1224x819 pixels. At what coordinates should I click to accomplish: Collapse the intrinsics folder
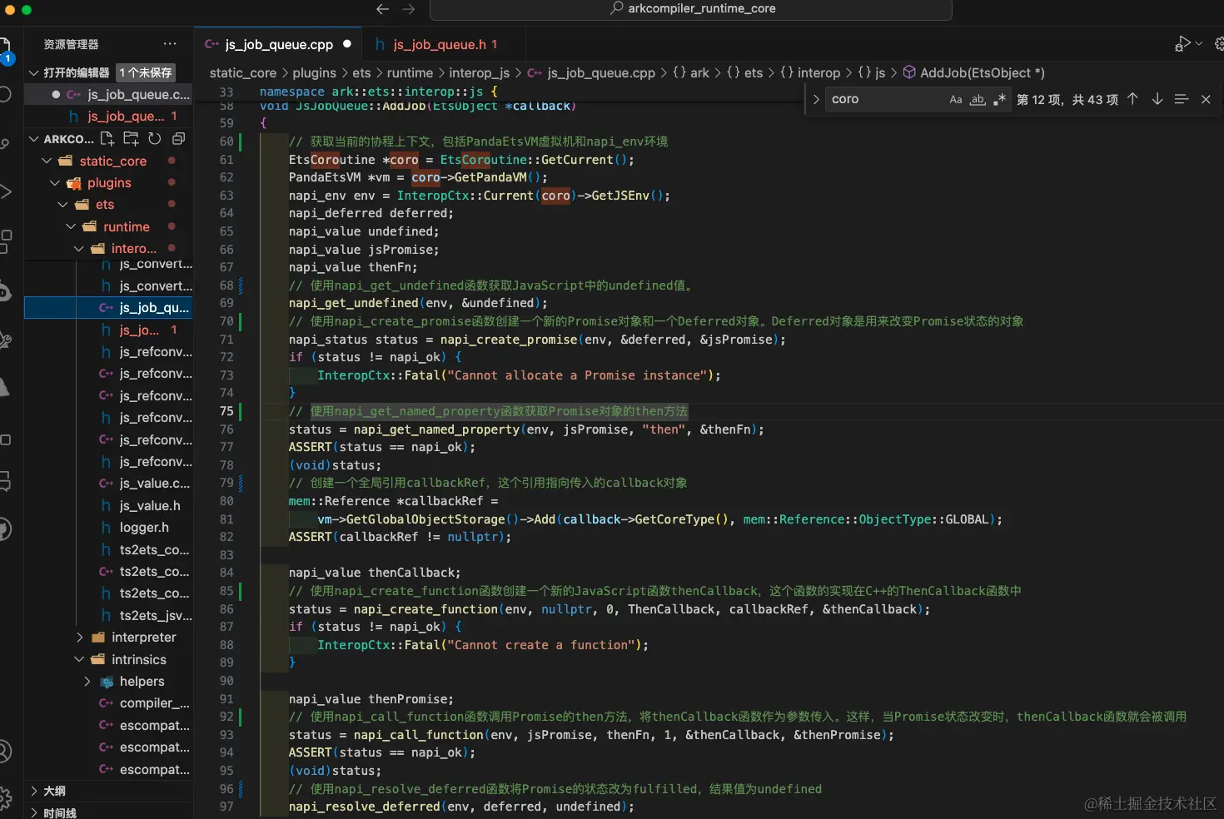click(138, 659)
